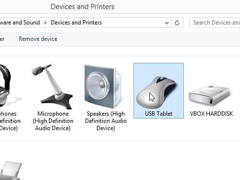Viewport: 240px width, 180px height.
Task: Click the USB Tablet label text
Action: pyautogui.click(x=158, y=114)
